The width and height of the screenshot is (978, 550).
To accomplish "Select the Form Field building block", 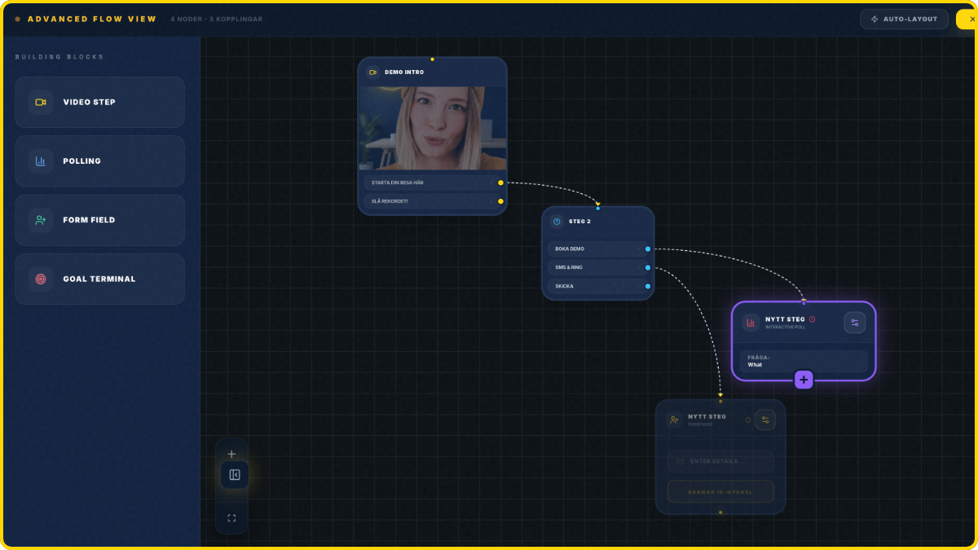I will [99, 219].
